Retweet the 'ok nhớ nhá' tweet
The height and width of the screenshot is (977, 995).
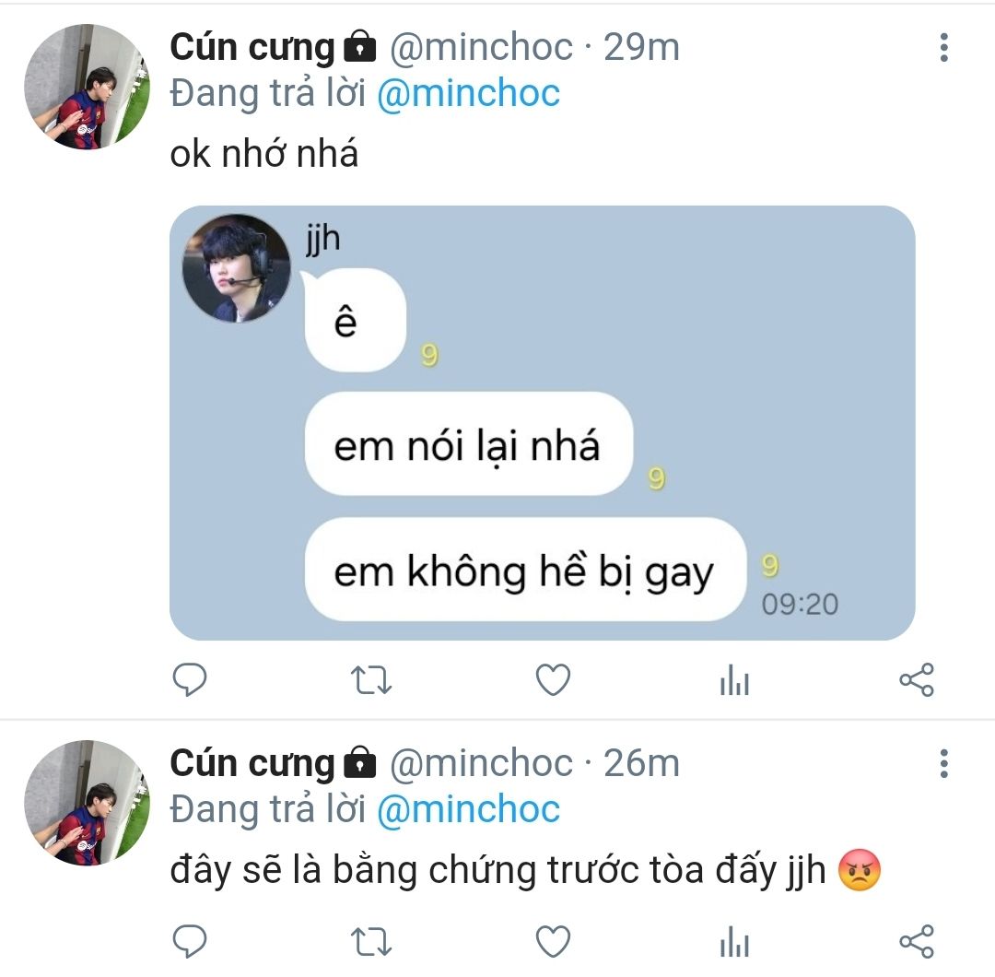(371, 680)
